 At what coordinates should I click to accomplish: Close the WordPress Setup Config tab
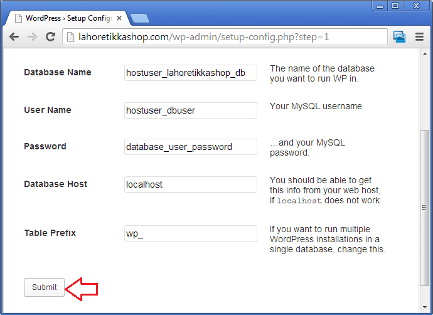(x=119, y=18)
